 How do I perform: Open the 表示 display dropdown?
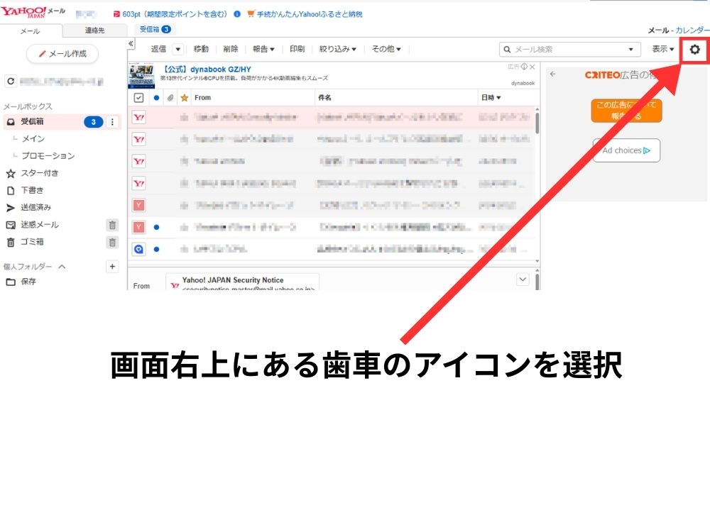click(x=662, y=49)
